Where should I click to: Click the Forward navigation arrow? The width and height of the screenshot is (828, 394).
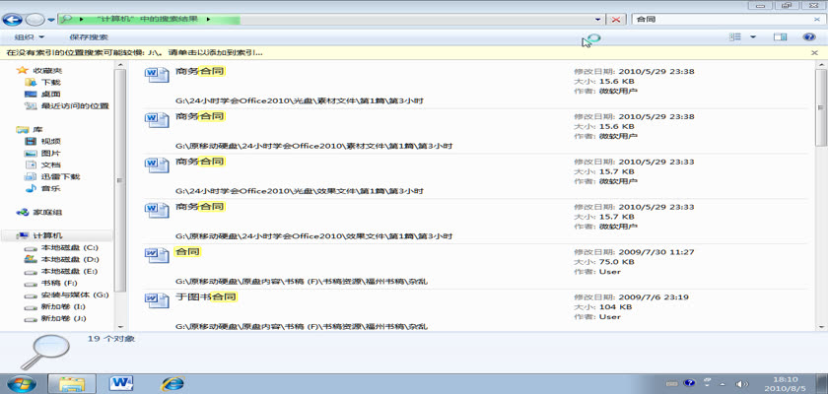tap(34, 19)
